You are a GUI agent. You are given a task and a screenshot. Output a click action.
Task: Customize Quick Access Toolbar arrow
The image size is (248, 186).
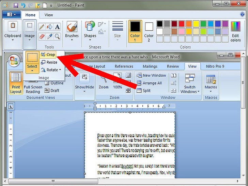pos(51,6)
